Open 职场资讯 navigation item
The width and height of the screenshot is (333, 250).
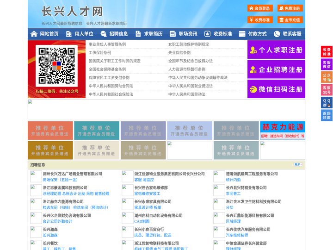pyautogui.click(x=188, y=34)
